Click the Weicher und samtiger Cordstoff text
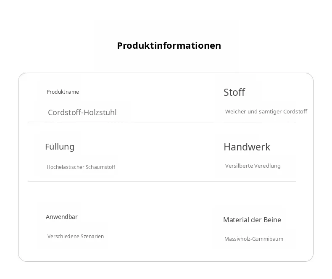The image size is (332, 279). pyautogui.click(x=266, y=111)
